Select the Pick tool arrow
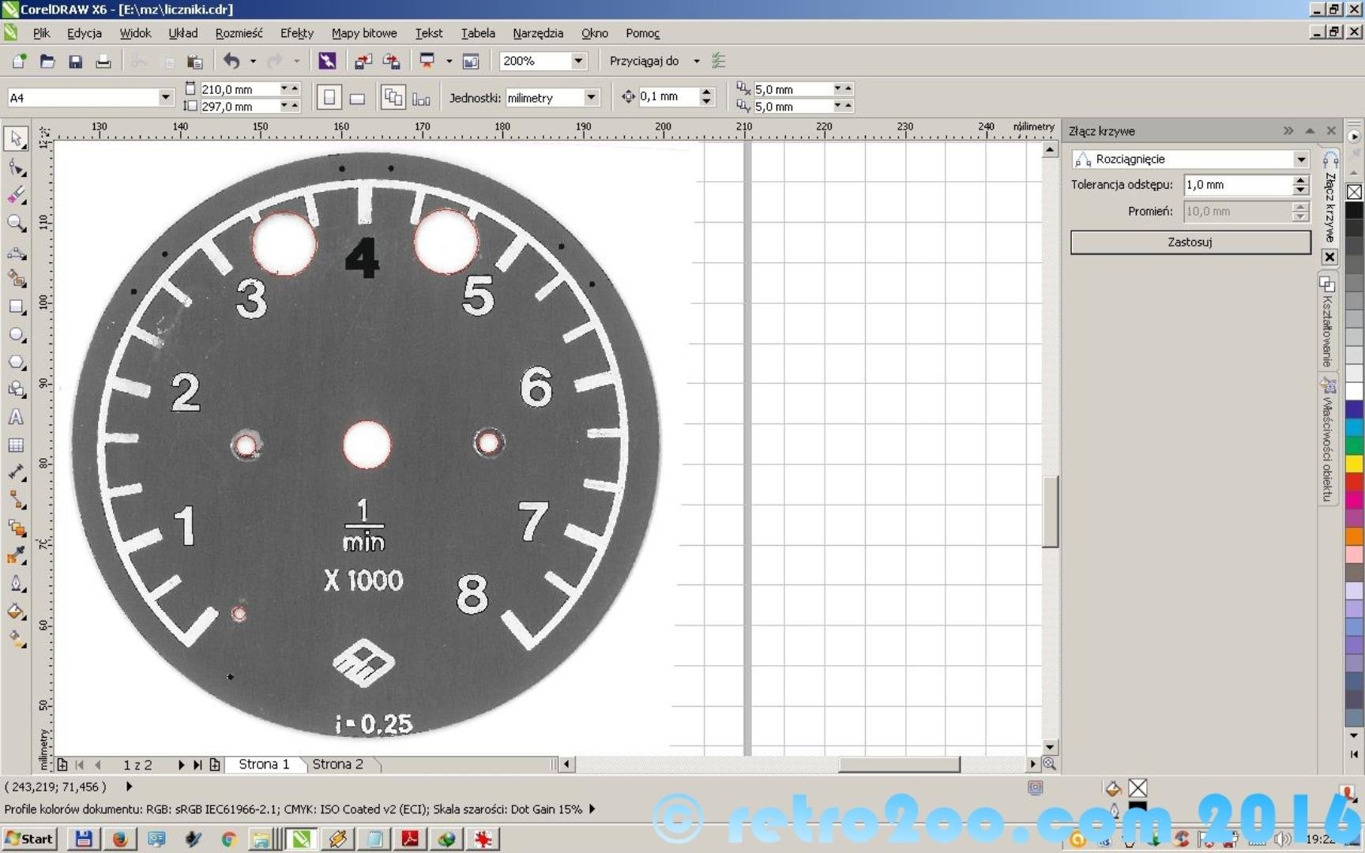Screen dimensions: 1365x853 [x=16, y=138]
